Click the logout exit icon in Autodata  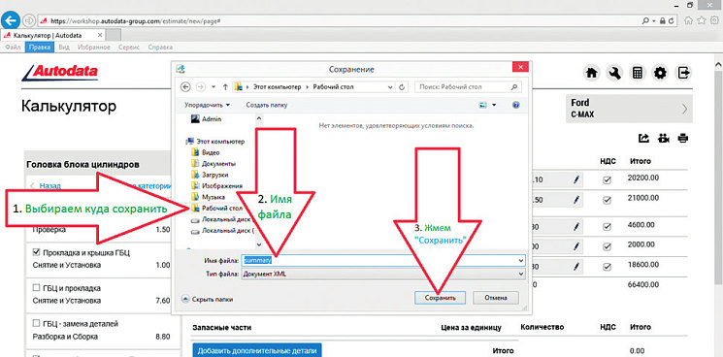[x=684, y=73]
